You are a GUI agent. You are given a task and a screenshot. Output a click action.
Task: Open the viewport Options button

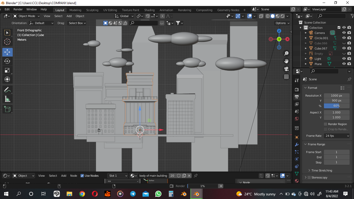282,23
